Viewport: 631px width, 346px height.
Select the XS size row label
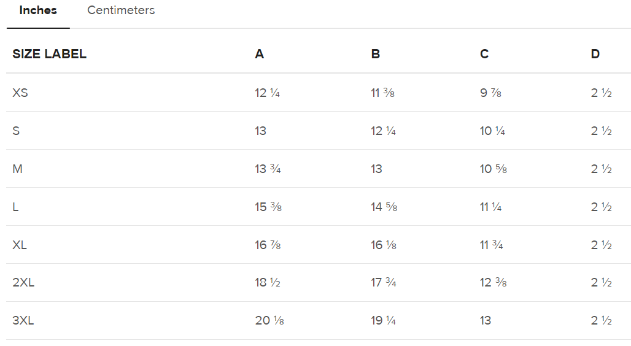coord(20,93)
